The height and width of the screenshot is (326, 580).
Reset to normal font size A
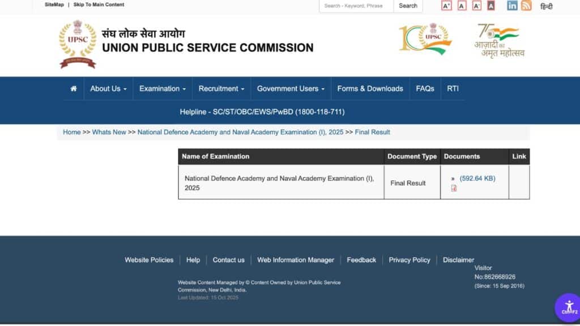[462, 6]
